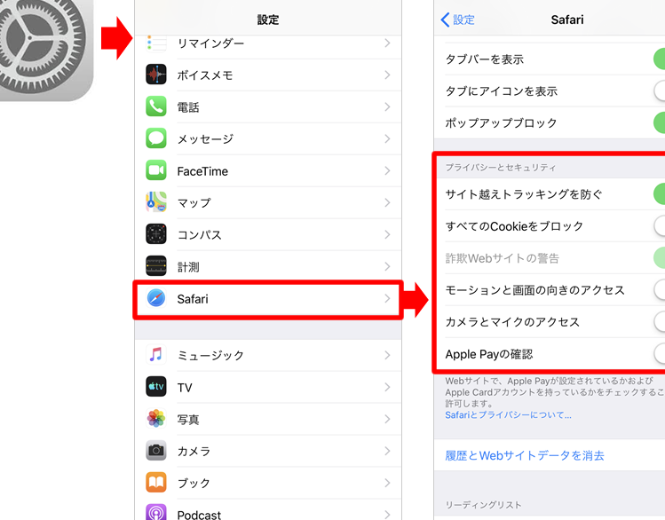Select the 計測 row label
Image resolution: width=665 pixels, height=520 pixels.
coord(188,266)
